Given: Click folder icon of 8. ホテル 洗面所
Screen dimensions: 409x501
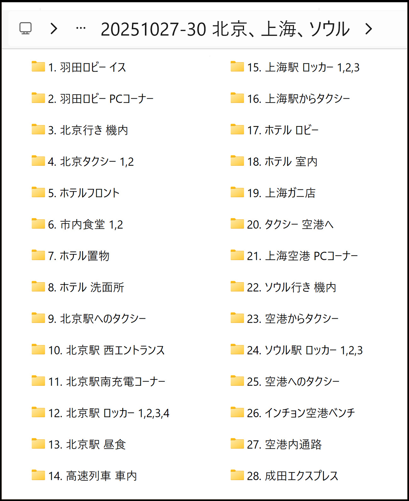Looking at the screenshot, I should point(38,287).
